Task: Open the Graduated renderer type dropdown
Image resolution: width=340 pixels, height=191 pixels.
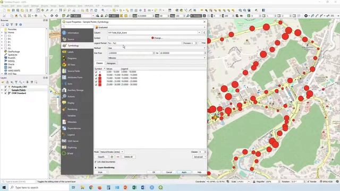Action: click(150, 27)
